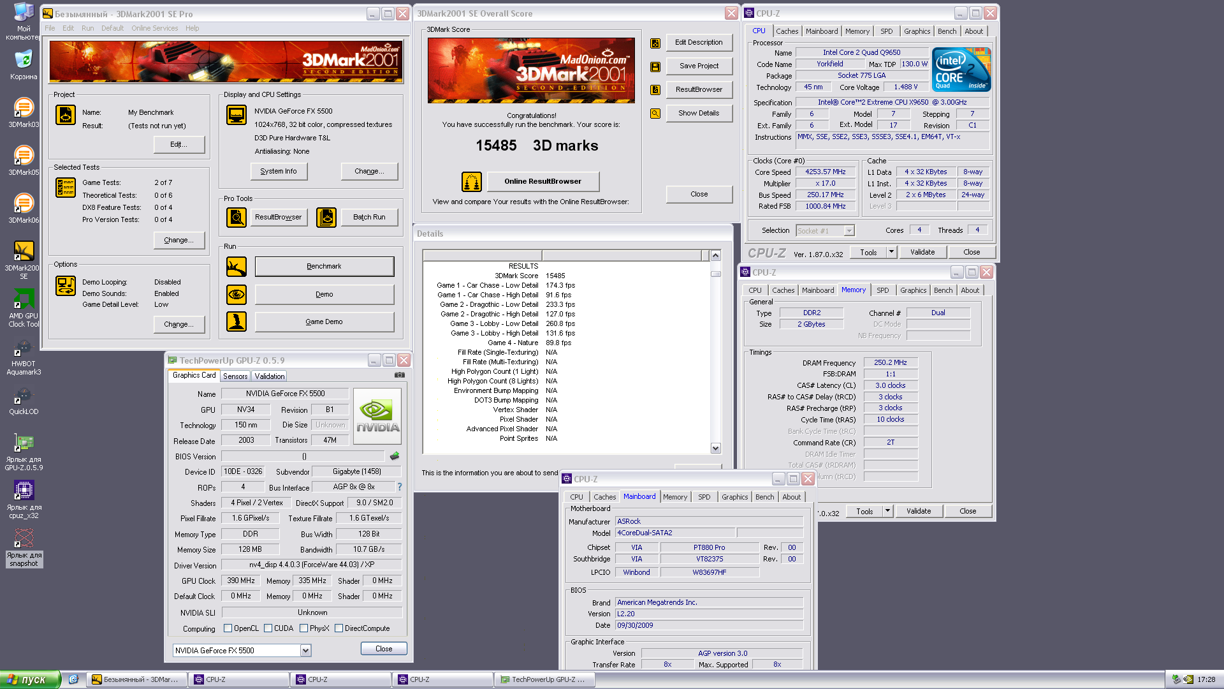Click the Benchmark run icon

coord(237,267)
